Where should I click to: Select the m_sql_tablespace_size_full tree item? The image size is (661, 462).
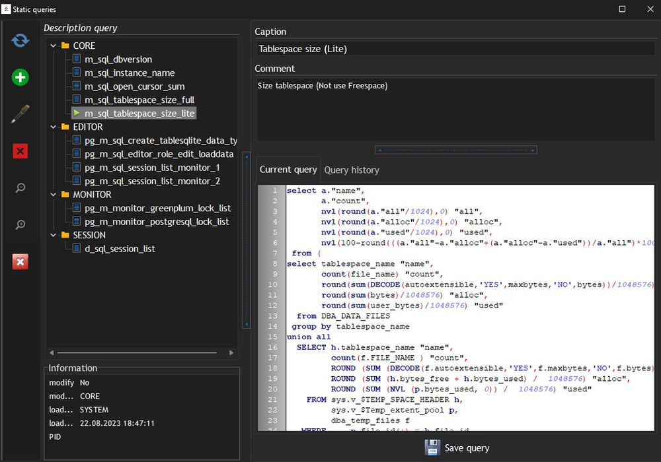pos(141,100)
